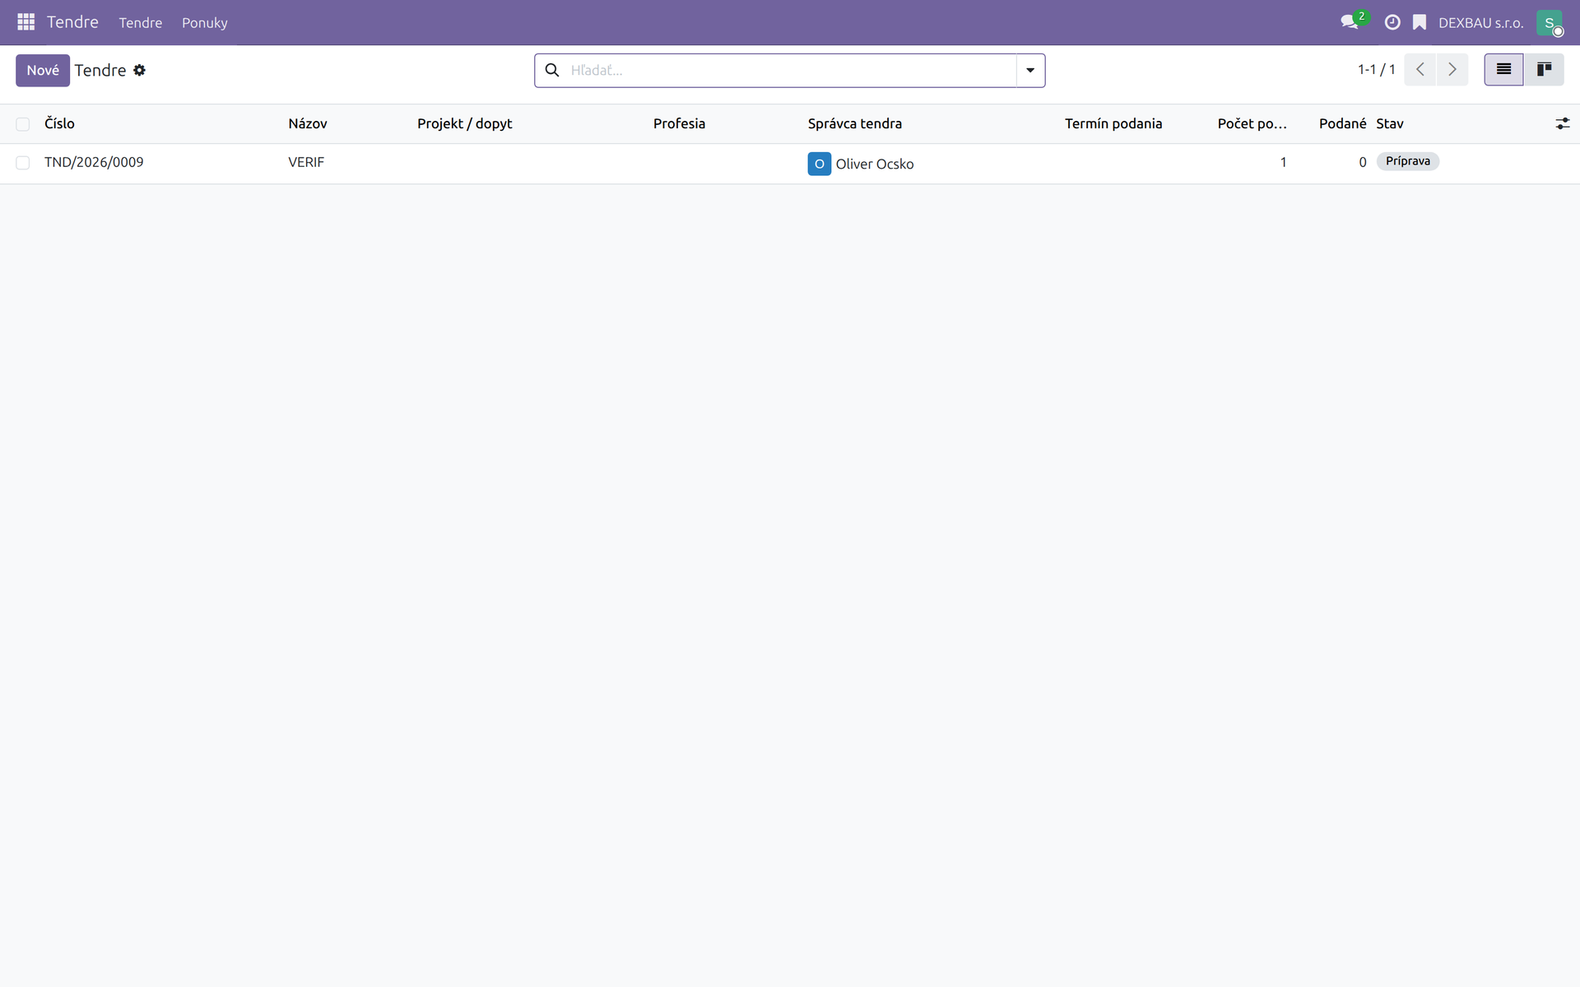Tick checkbox for TND/2026/0009 row
Image resolution: width=1580 pixels, height=987 pixels.
pos(23,163)
